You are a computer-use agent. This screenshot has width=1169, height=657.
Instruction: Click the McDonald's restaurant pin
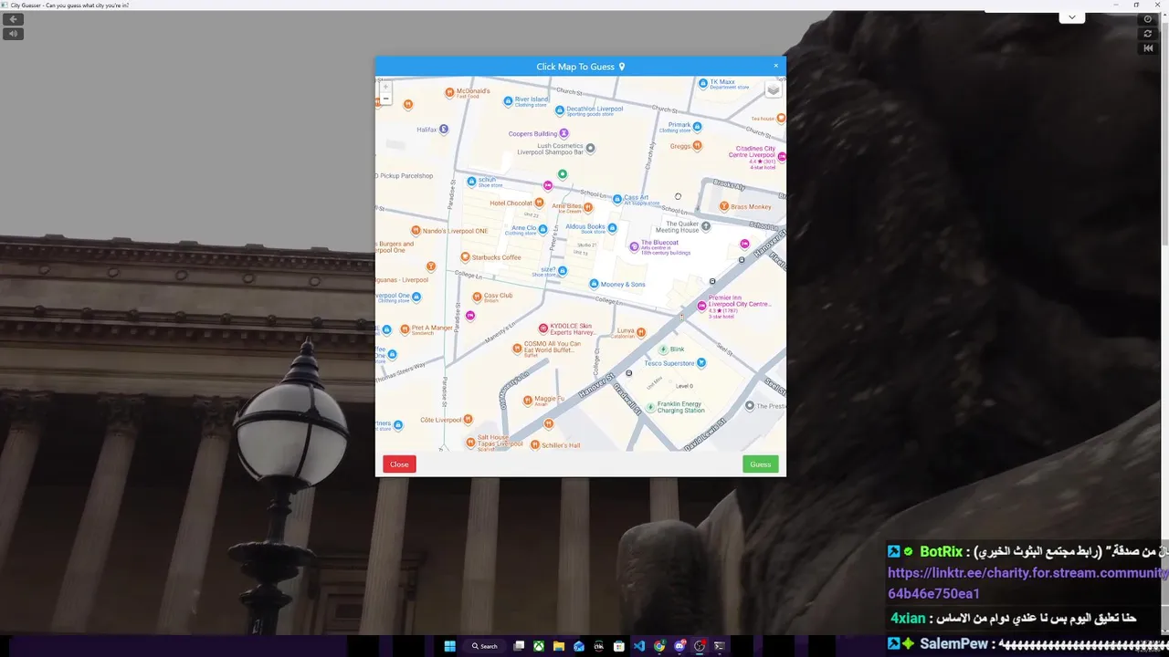tap(448, 93)
